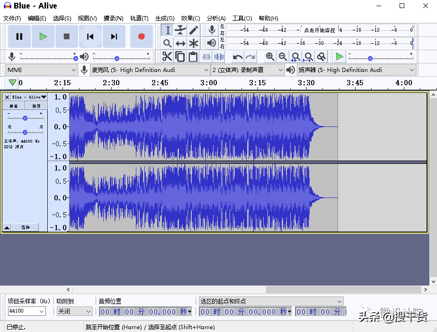Click the Copy icon
Viewport: 437px width, 332px height.
point(180,56)
